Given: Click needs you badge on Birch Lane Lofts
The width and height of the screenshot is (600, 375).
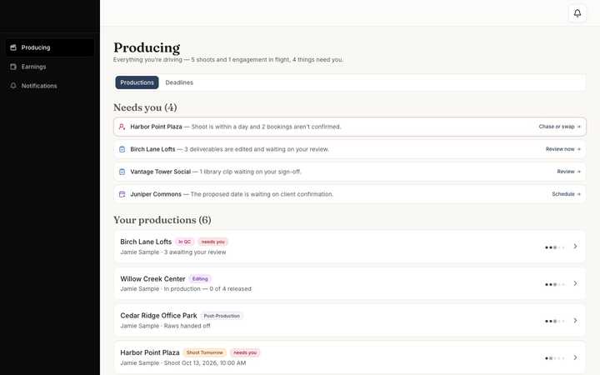Looking at the screenshot, I should [212, 242].
